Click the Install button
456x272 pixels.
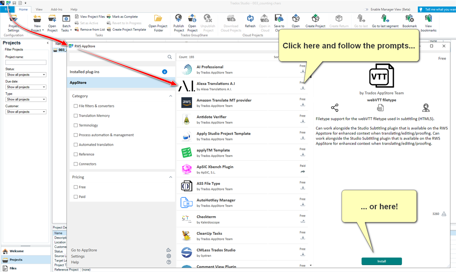point(382,261)
